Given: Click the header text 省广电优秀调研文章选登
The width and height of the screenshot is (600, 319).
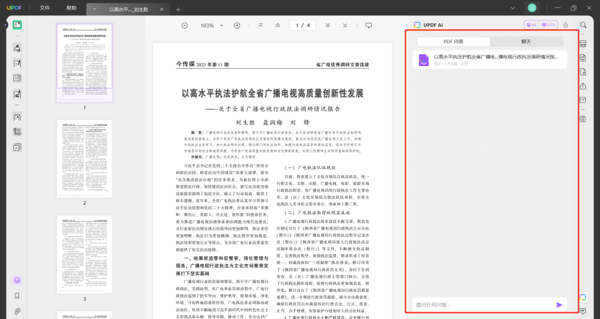Looking at the screenshot, I should pos(343,65).
